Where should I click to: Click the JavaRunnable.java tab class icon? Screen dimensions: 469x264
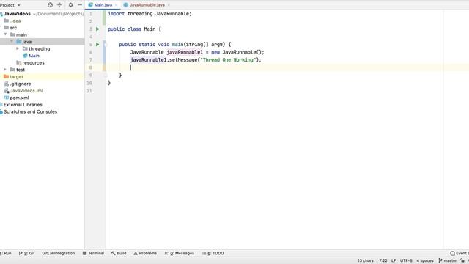tap(126, 5)
